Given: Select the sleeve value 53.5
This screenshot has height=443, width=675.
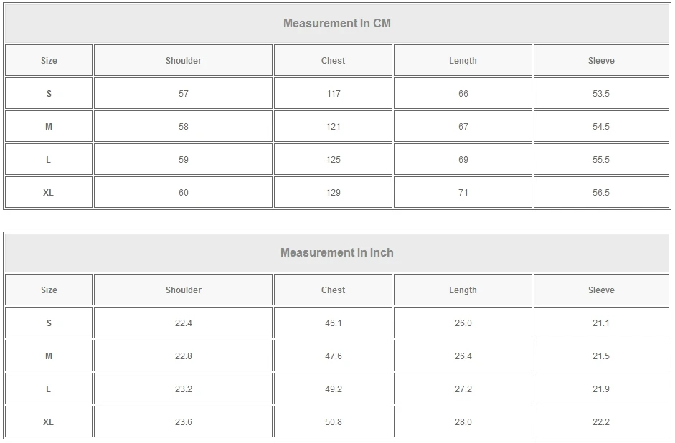Looking at the screenshot, I should [601, 94].
